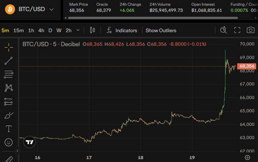Switch to the 4h timeframe
This screenshot has width=258, height=162.
(41, 30)
